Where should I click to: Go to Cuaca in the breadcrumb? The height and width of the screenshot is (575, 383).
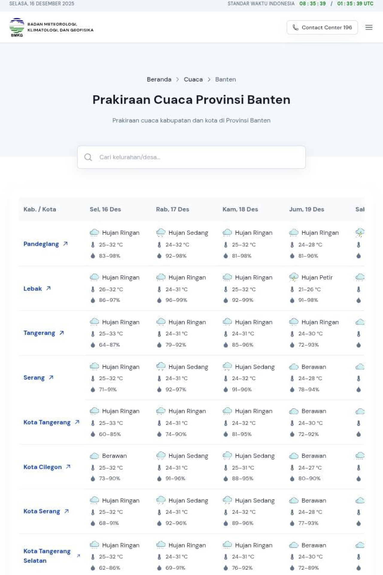[193, 79]
